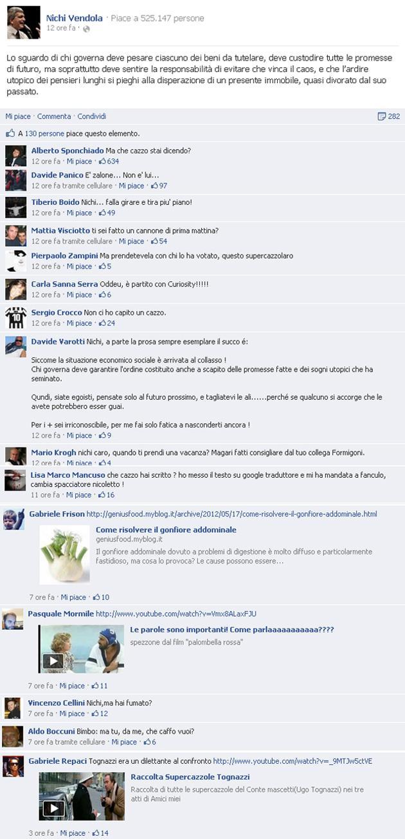The width and height of the screenshot is (405, 839).
Task: Open Davide Varotti's profile name
Action: click(57, 341)
